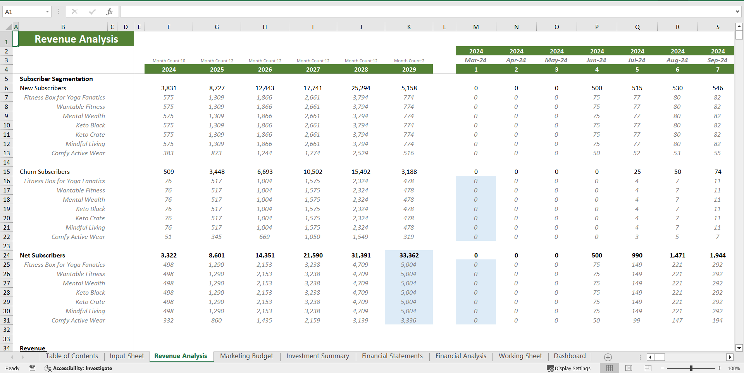Click vertical scrollbar down arrow
Screen dimensions: 744x374
click(739, 348)
